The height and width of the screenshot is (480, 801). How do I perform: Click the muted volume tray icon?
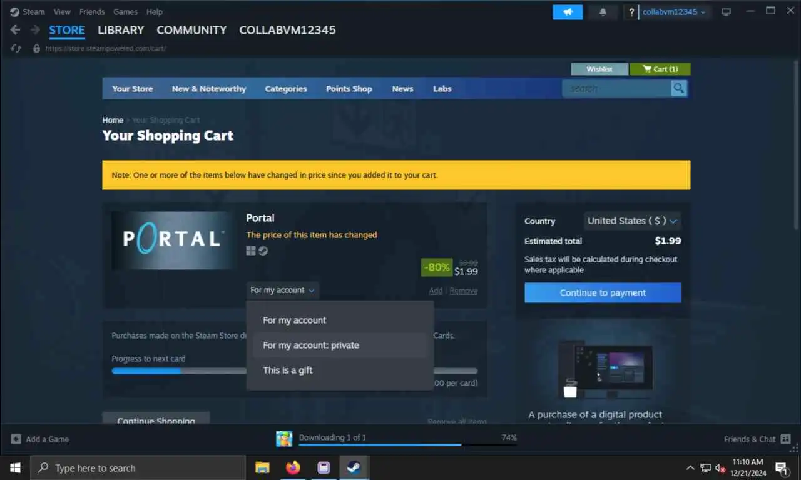pyautogui.click(x=720, y=468)
